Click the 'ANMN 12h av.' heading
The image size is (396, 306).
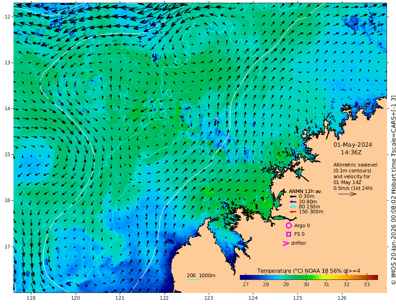[306, 191]
